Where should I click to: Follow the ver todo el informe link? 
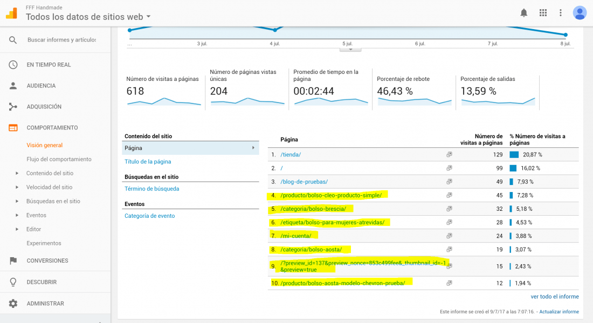pos(554,297)
